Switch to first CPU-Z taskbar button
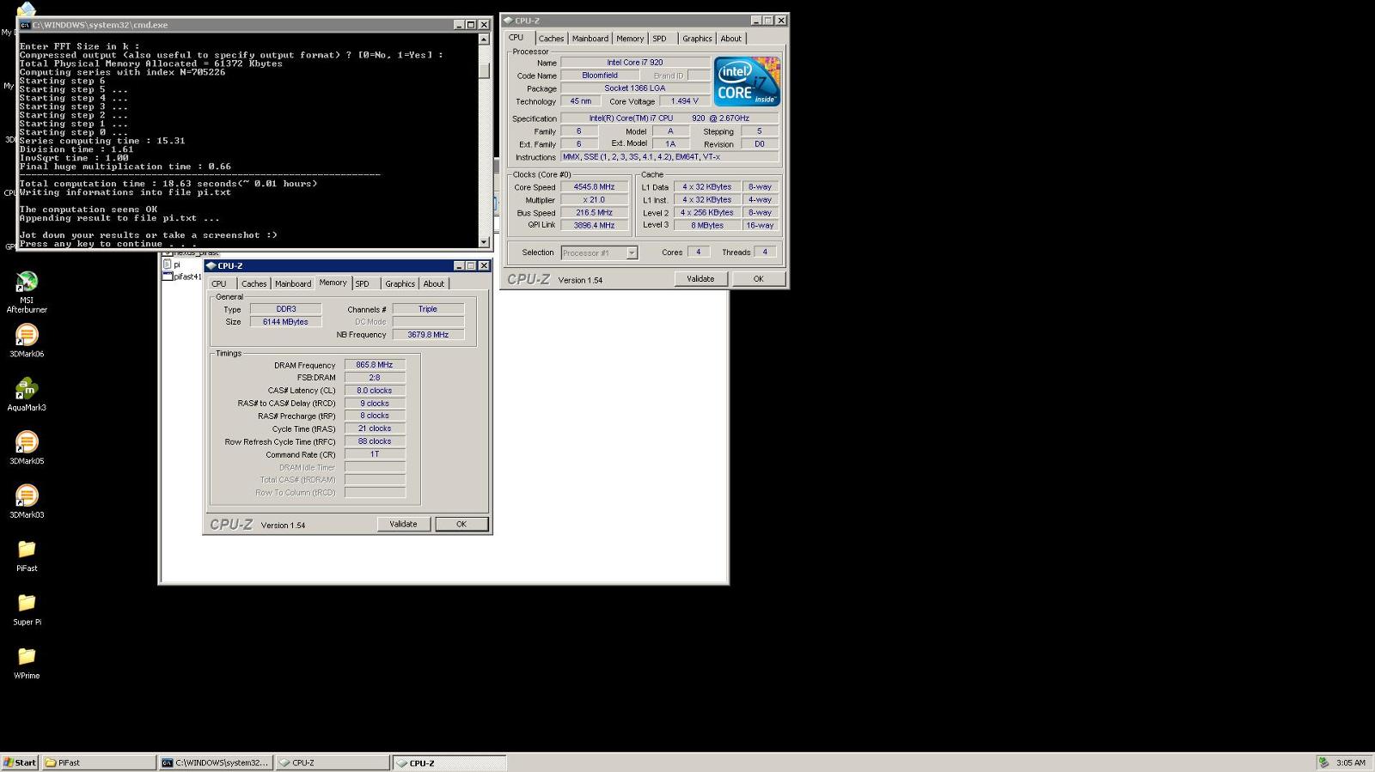This screenshot has height=772, width=1375. 333,763
